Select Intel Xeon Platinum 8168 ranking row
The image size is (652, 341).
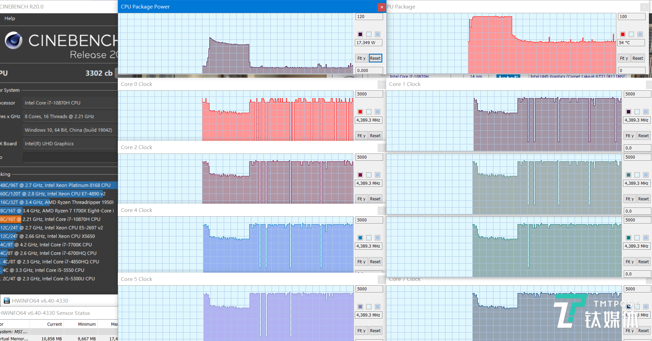point(59,185)
